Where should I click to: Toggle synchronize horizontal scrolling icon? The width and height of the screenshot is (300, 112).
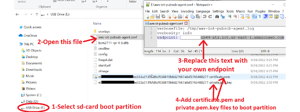pyautogui.click(x=248, y=16)
